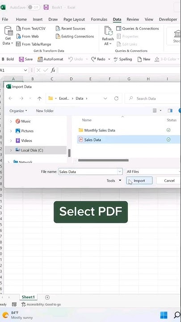This screenshot has height=322, width=181.
Task: Cancel the Import Data dialog
Action: (x=169, y=181)
